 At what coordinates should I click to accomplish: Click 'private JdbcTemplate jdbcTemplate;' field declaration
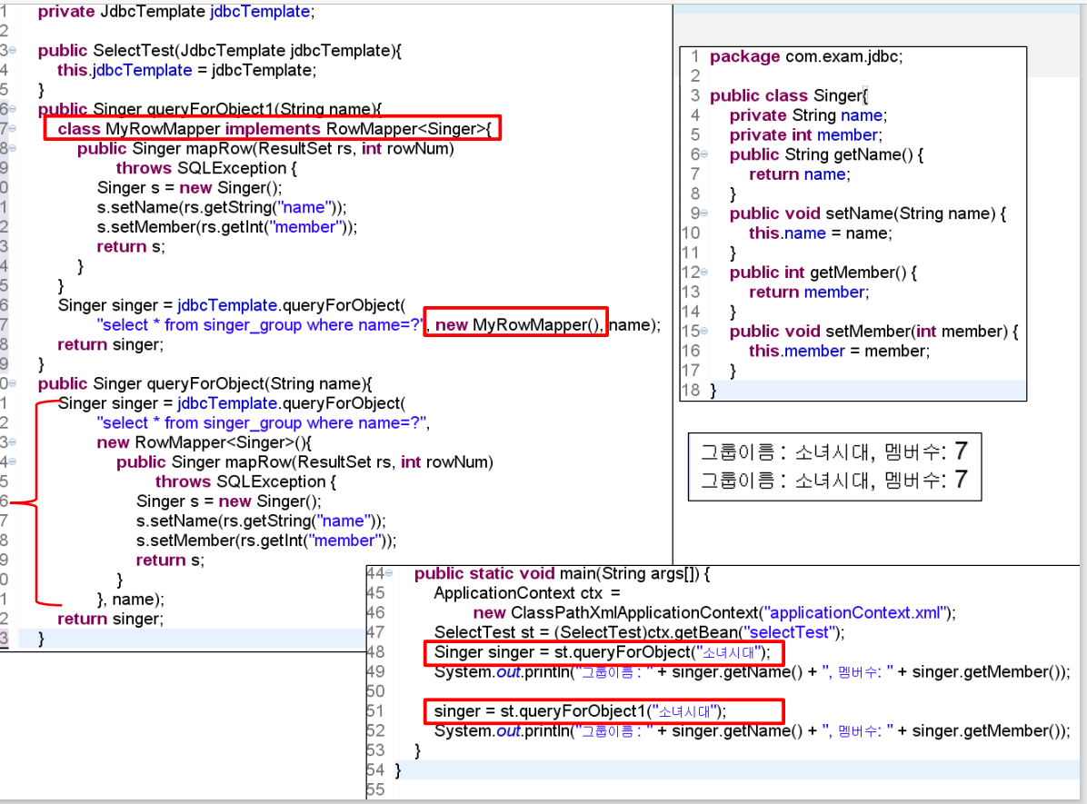coord(176,12)
